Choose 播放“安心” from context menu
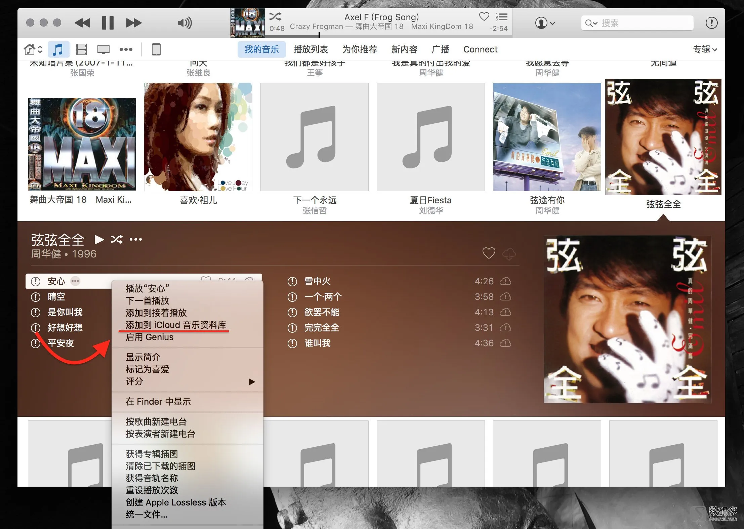This screenshot has width=744, height=529. coord(188,288)
